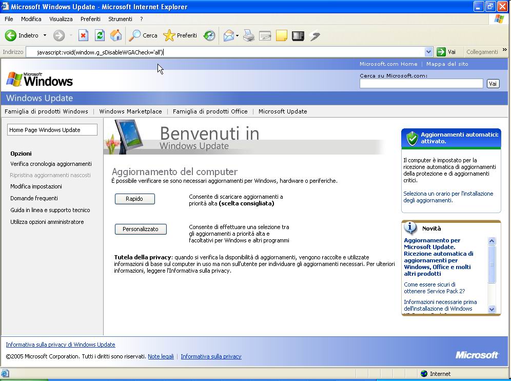Open the yellow Discussion note icon
Viewport: 511px width, 381px height.
282,35
